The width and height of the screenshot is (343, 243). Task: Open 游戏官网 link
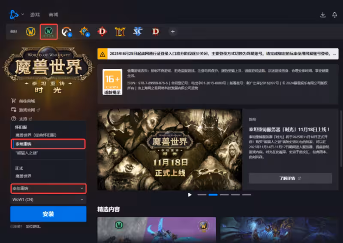(27, 110)
